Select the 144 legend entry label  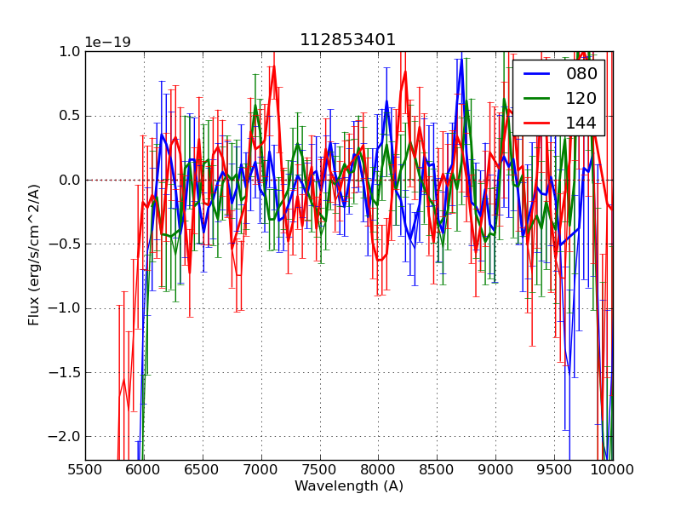(581, 123)
